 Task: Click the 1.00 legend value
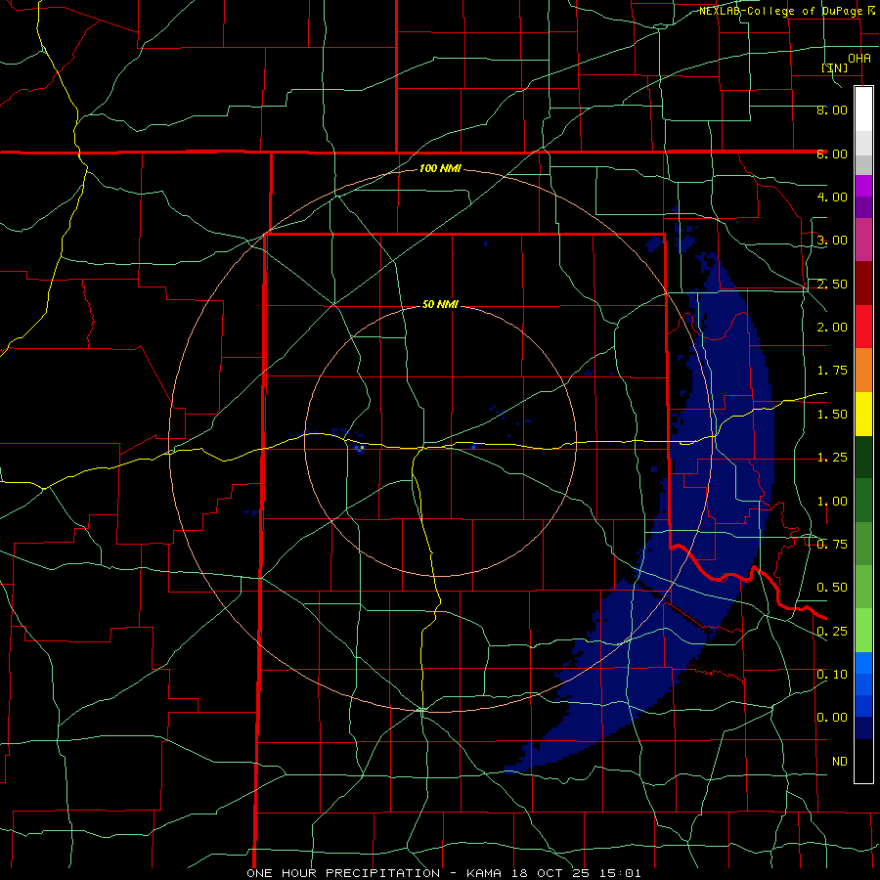click(x=832, y=502)
